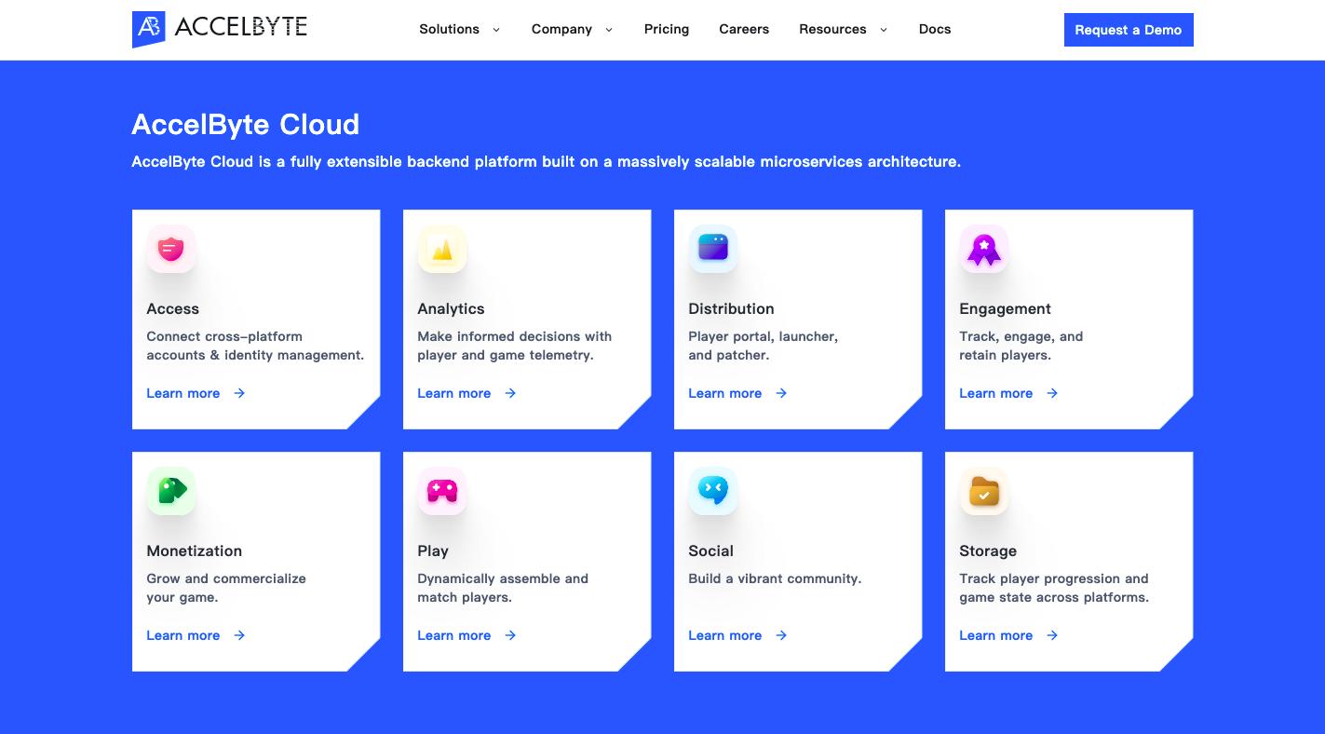Click the Monetization green tag icon
The width and height of the screenshot is (1325, 734).
point(171,491)
